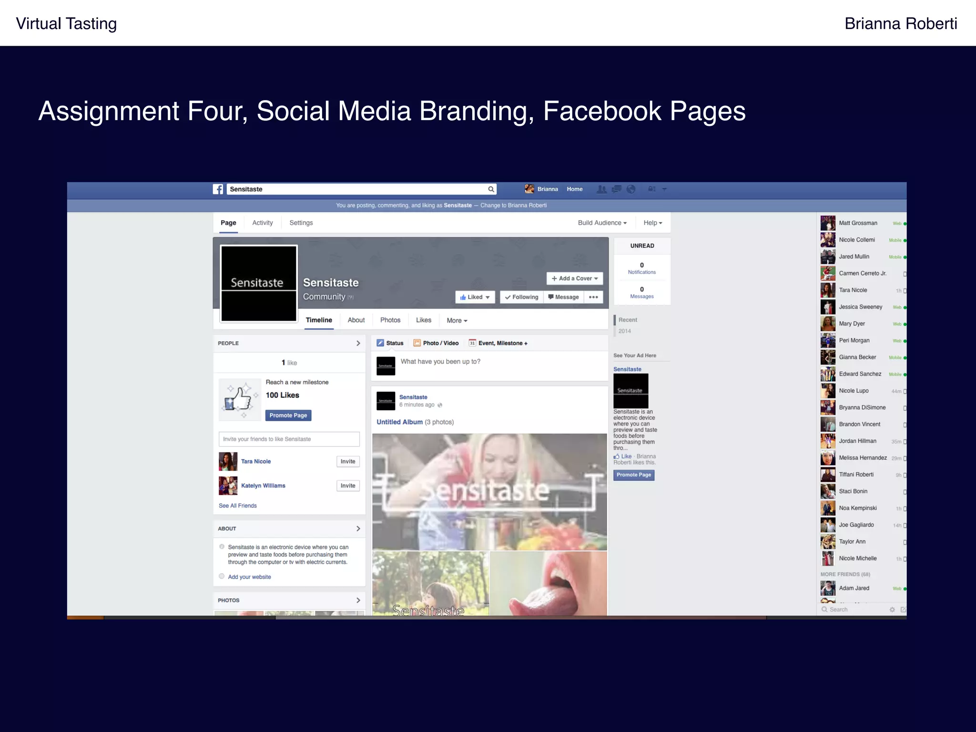Open the Untitled Album link
Screen dimensions: 976x732
(x=399, y=422)
